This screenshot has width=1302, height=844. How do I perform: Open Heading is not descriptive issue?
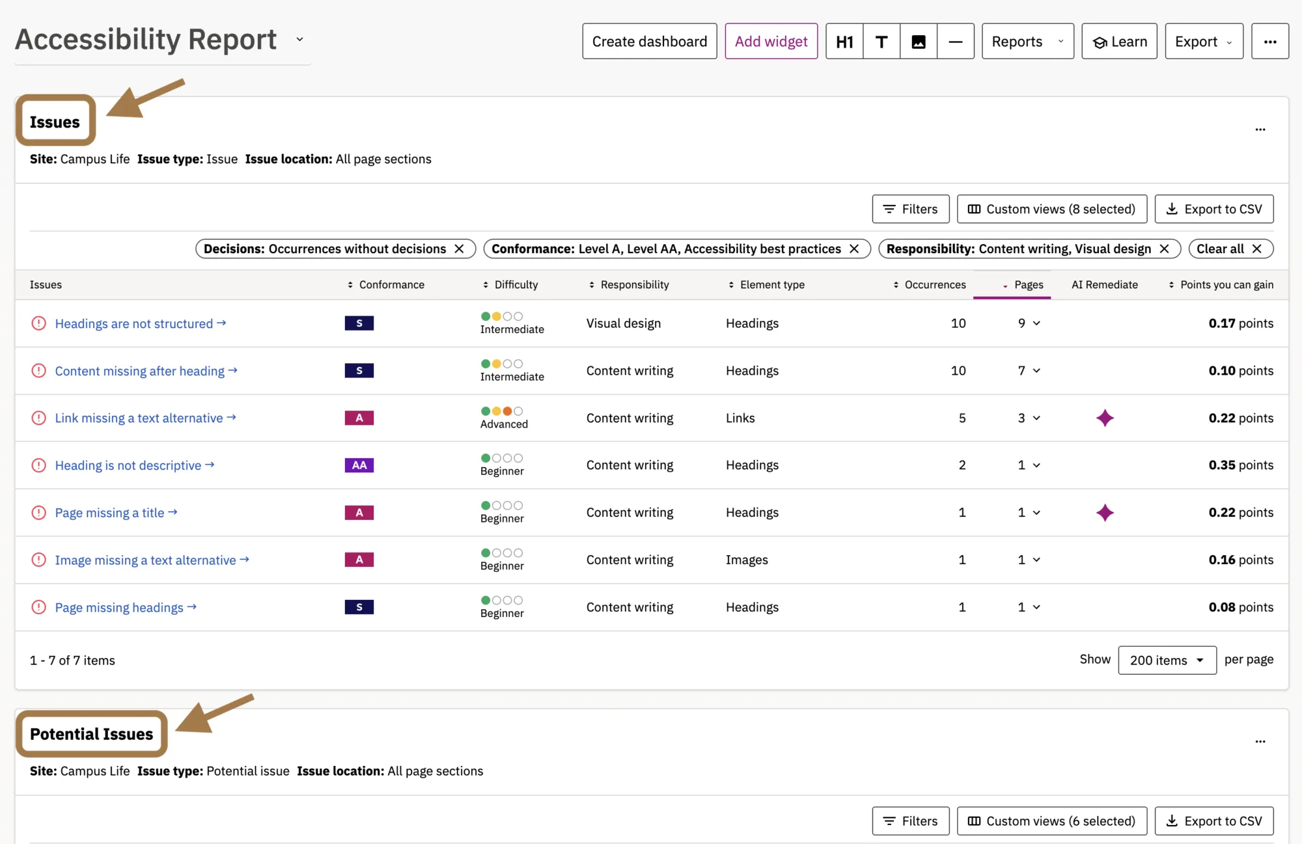(x=135, y=465)
